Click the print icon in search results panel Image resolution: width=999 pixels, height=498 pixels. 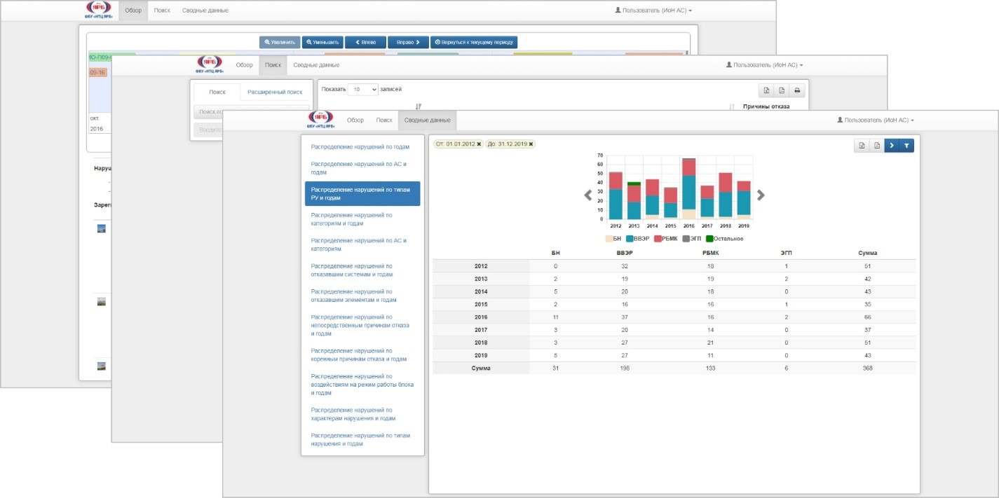point(797,90)
